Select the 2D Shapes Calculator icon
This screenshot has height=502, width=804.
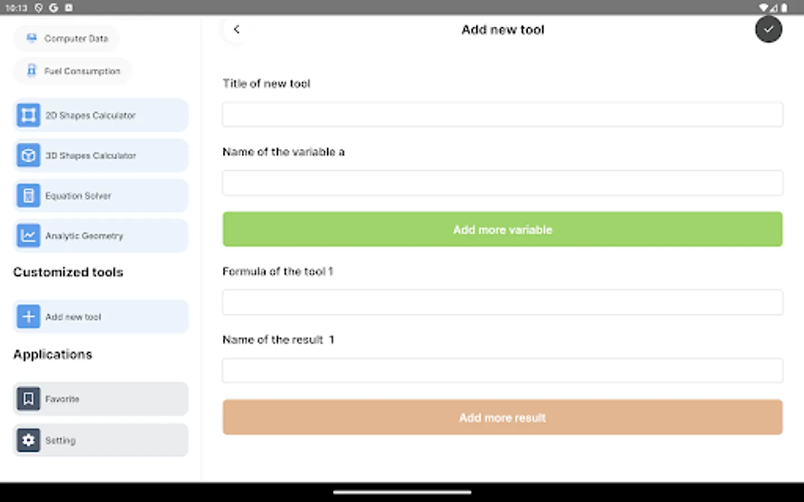click(x=28, y=115)
